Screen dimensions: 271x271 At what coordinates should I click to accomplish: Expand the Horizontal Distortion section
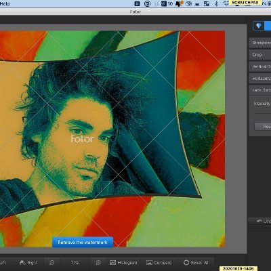pyautogui.click(x=260, y=79)
